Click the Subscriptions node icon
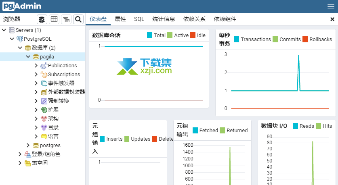 point(44,75)
